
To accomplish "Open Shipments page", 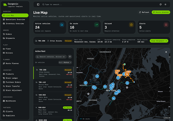I will (15, 38).
